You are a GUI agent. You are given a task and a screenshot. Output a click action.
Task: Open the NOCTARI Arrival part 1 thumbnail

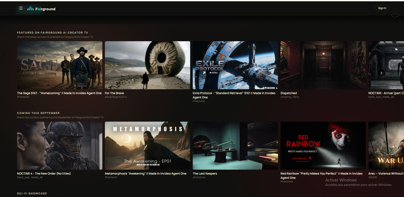[x=386, y=65]
